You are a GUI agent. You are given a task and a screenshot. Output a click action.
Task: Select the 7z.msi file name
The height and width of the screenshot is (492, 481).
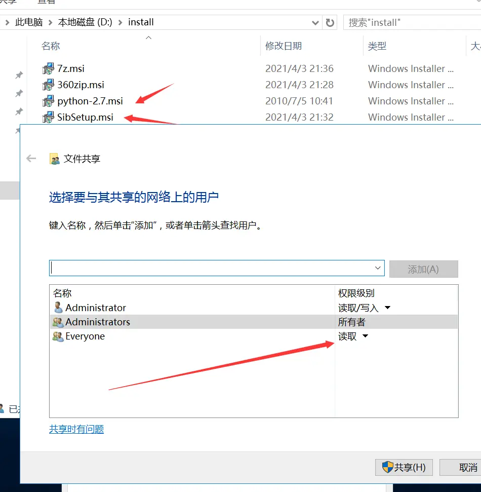coord(71,68)
